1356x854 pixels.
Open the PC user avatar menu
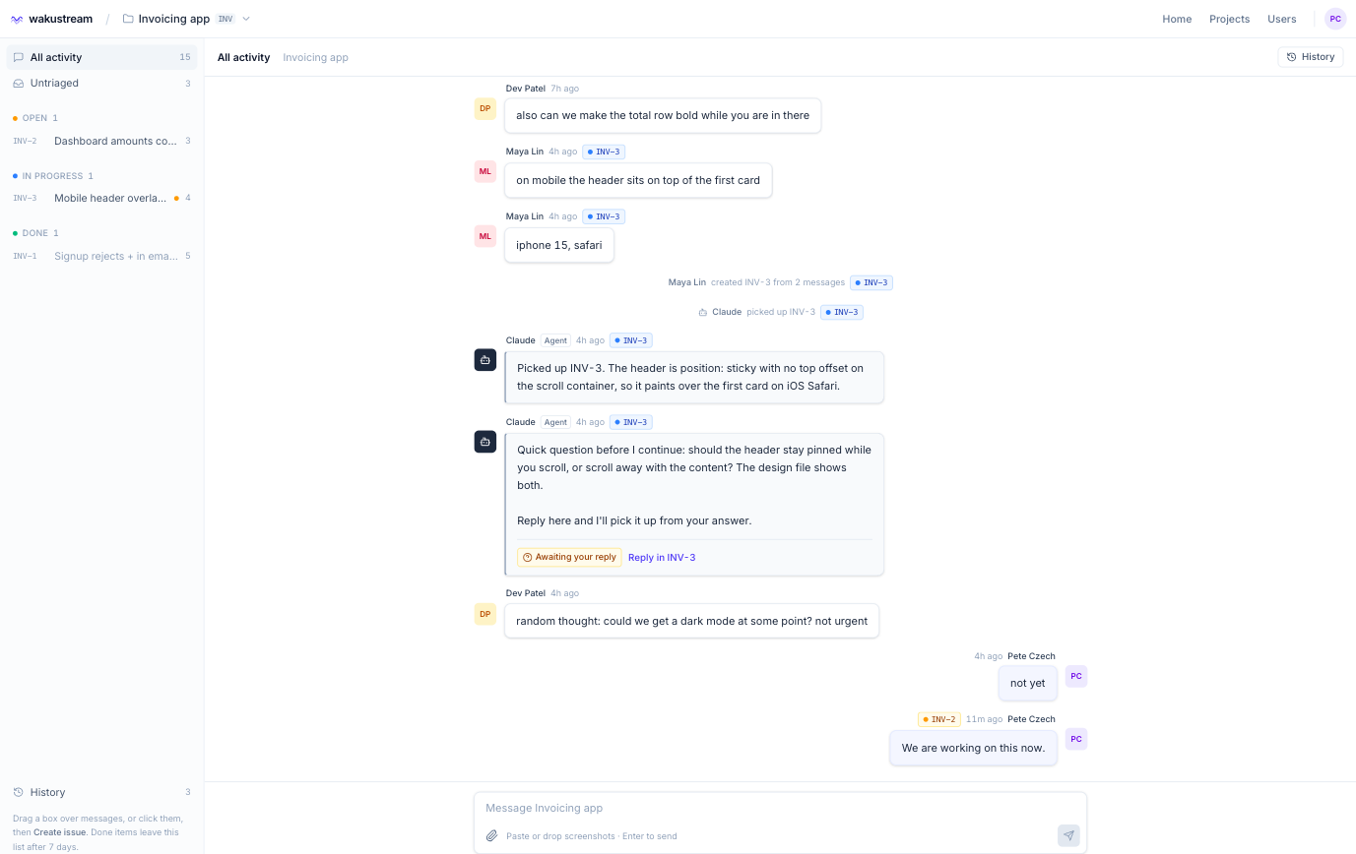(x=1335, y=19)
